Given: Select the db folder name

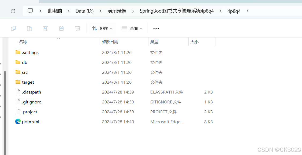Looking at the screenshot, I should pos(25,62).
